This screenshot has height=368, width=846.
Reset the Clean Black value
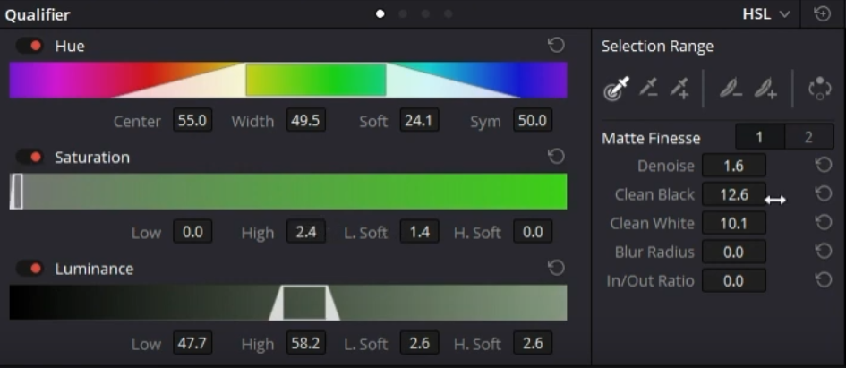[823, 193]
